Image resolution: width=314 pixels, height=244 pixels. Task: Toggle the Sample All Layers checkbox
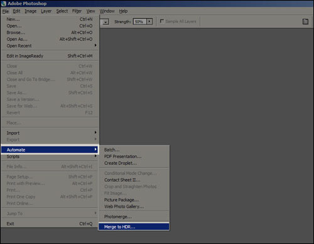tap(162, 21)
